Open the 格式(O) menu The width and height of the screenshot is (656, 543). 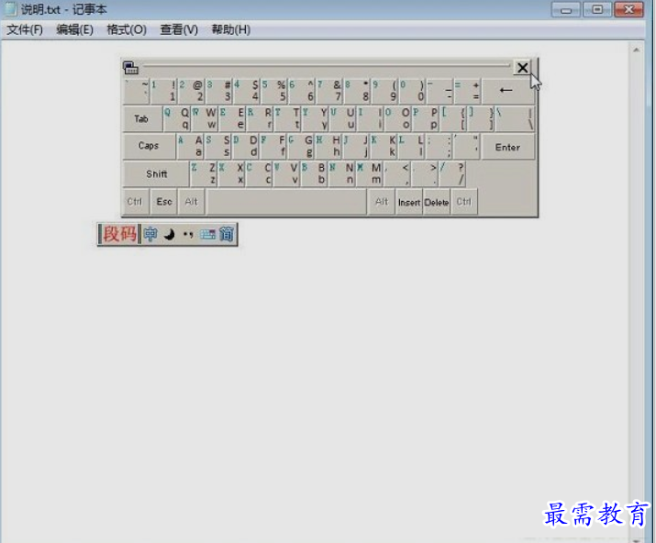[x=127, y=29]
